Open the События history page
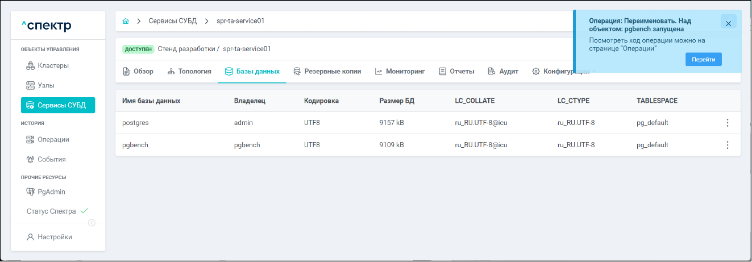This screenshot has width=752, height=262. (51, 159)
